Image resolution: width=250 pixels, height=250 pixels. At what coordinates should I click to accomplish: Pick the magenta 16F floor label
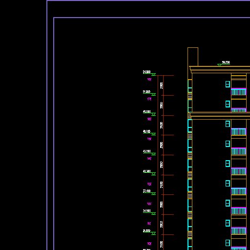(149, 119)
